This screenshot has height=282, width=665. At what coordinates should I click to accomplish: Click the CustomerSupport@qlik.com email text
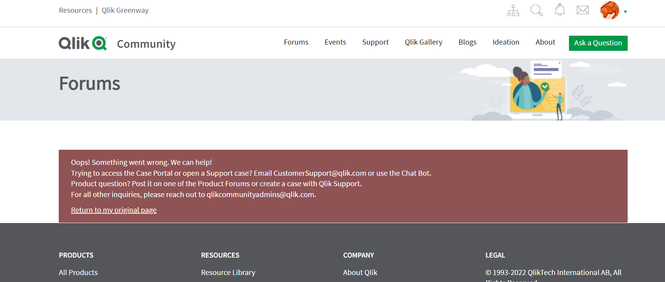pos(320,173)
